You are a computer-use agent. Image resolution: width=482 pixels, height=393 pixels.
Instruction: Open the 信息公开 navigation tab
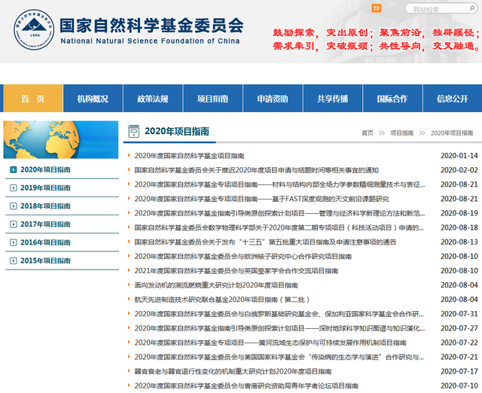point(453,99)
